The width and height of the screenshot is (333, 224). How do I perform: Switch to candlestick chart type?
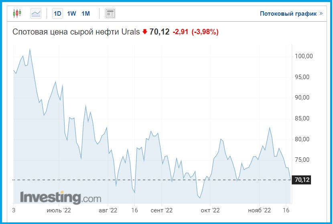(16, 14)
